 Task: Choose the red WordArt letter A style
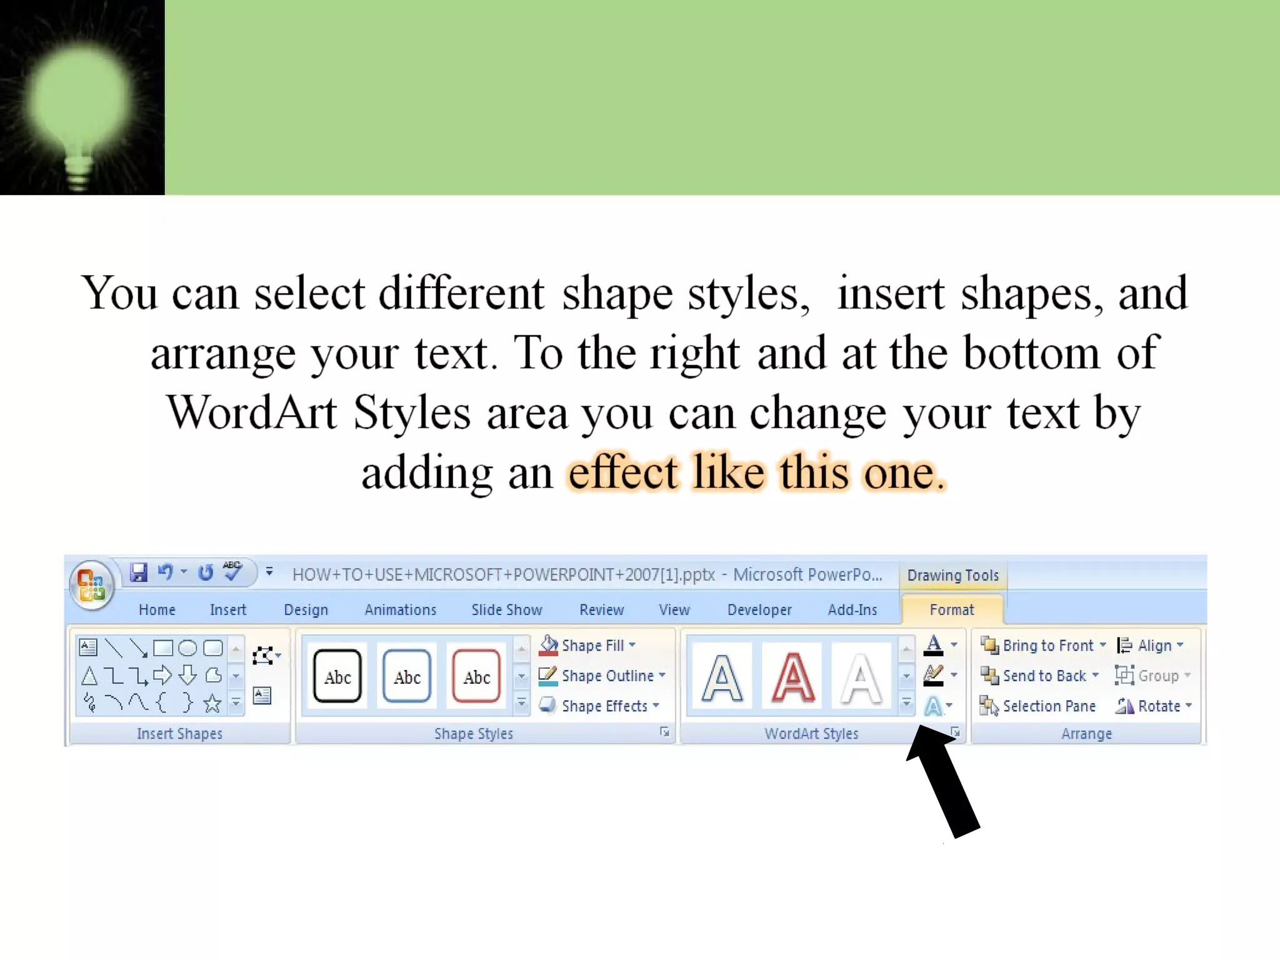point(792,677)
